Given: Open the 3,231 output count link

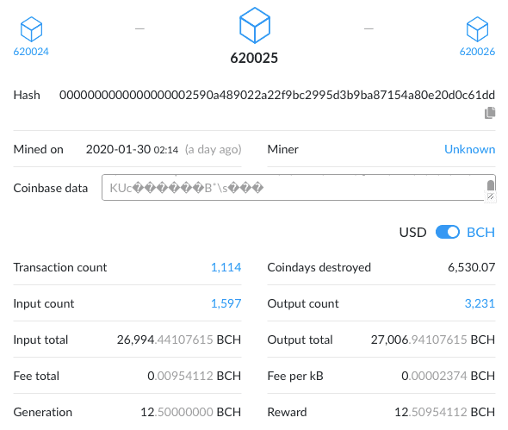Looking at the screenshot, I should pyautogui.click(x=480, y=303).
